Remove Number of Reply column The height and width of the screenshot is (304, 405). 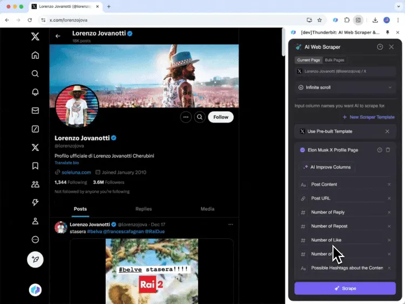[x=389, y=212]
